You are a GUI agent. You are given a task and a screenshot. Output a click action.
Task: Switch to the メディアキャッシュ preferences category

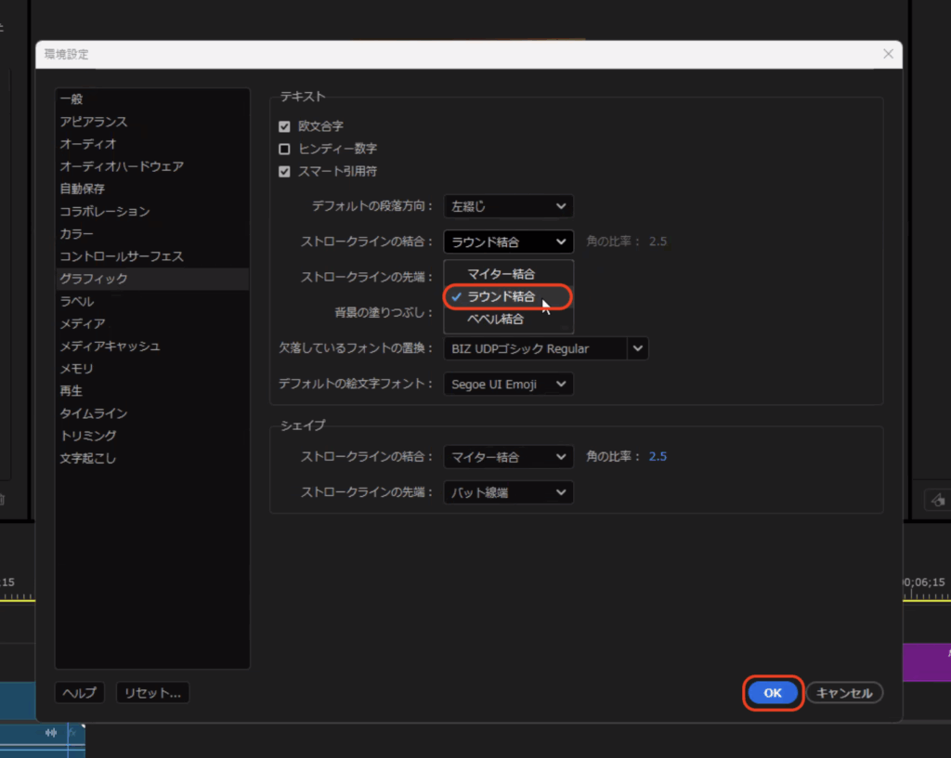click(110, 346)
